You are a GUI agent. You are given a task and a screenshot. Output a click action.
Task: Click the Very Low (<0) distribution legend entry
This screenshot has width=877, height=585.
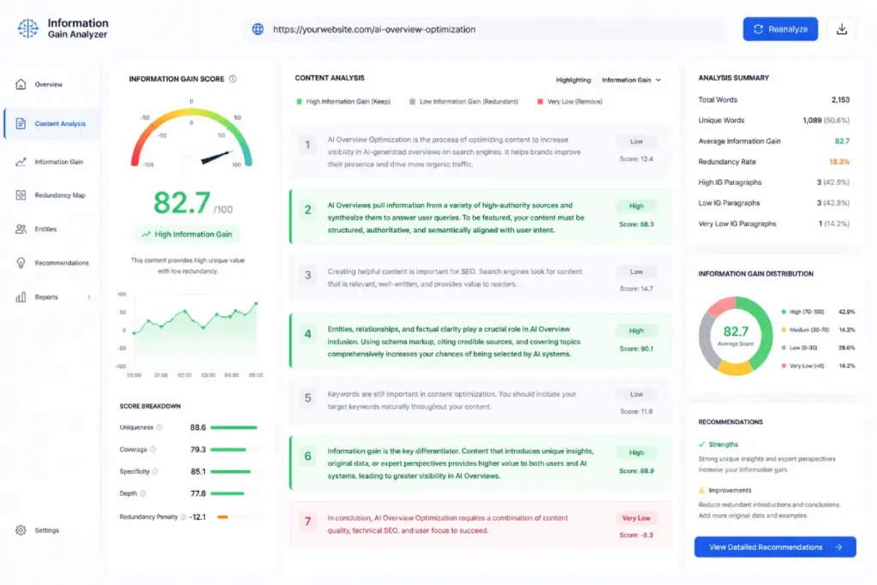tap(818, 366)
